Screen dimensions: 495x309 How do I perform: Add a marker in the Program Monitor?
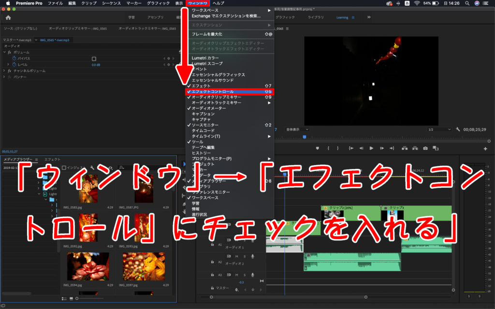click(317, 148)
